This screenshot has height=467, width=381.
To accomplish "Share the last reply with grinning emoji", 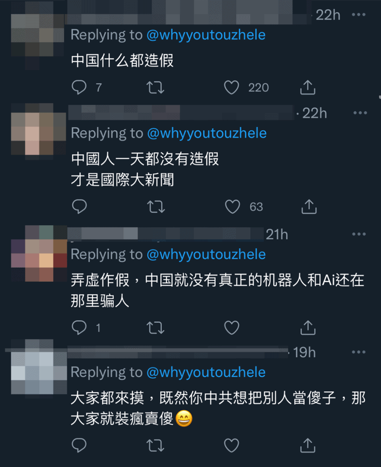I will tap(307, 445).
